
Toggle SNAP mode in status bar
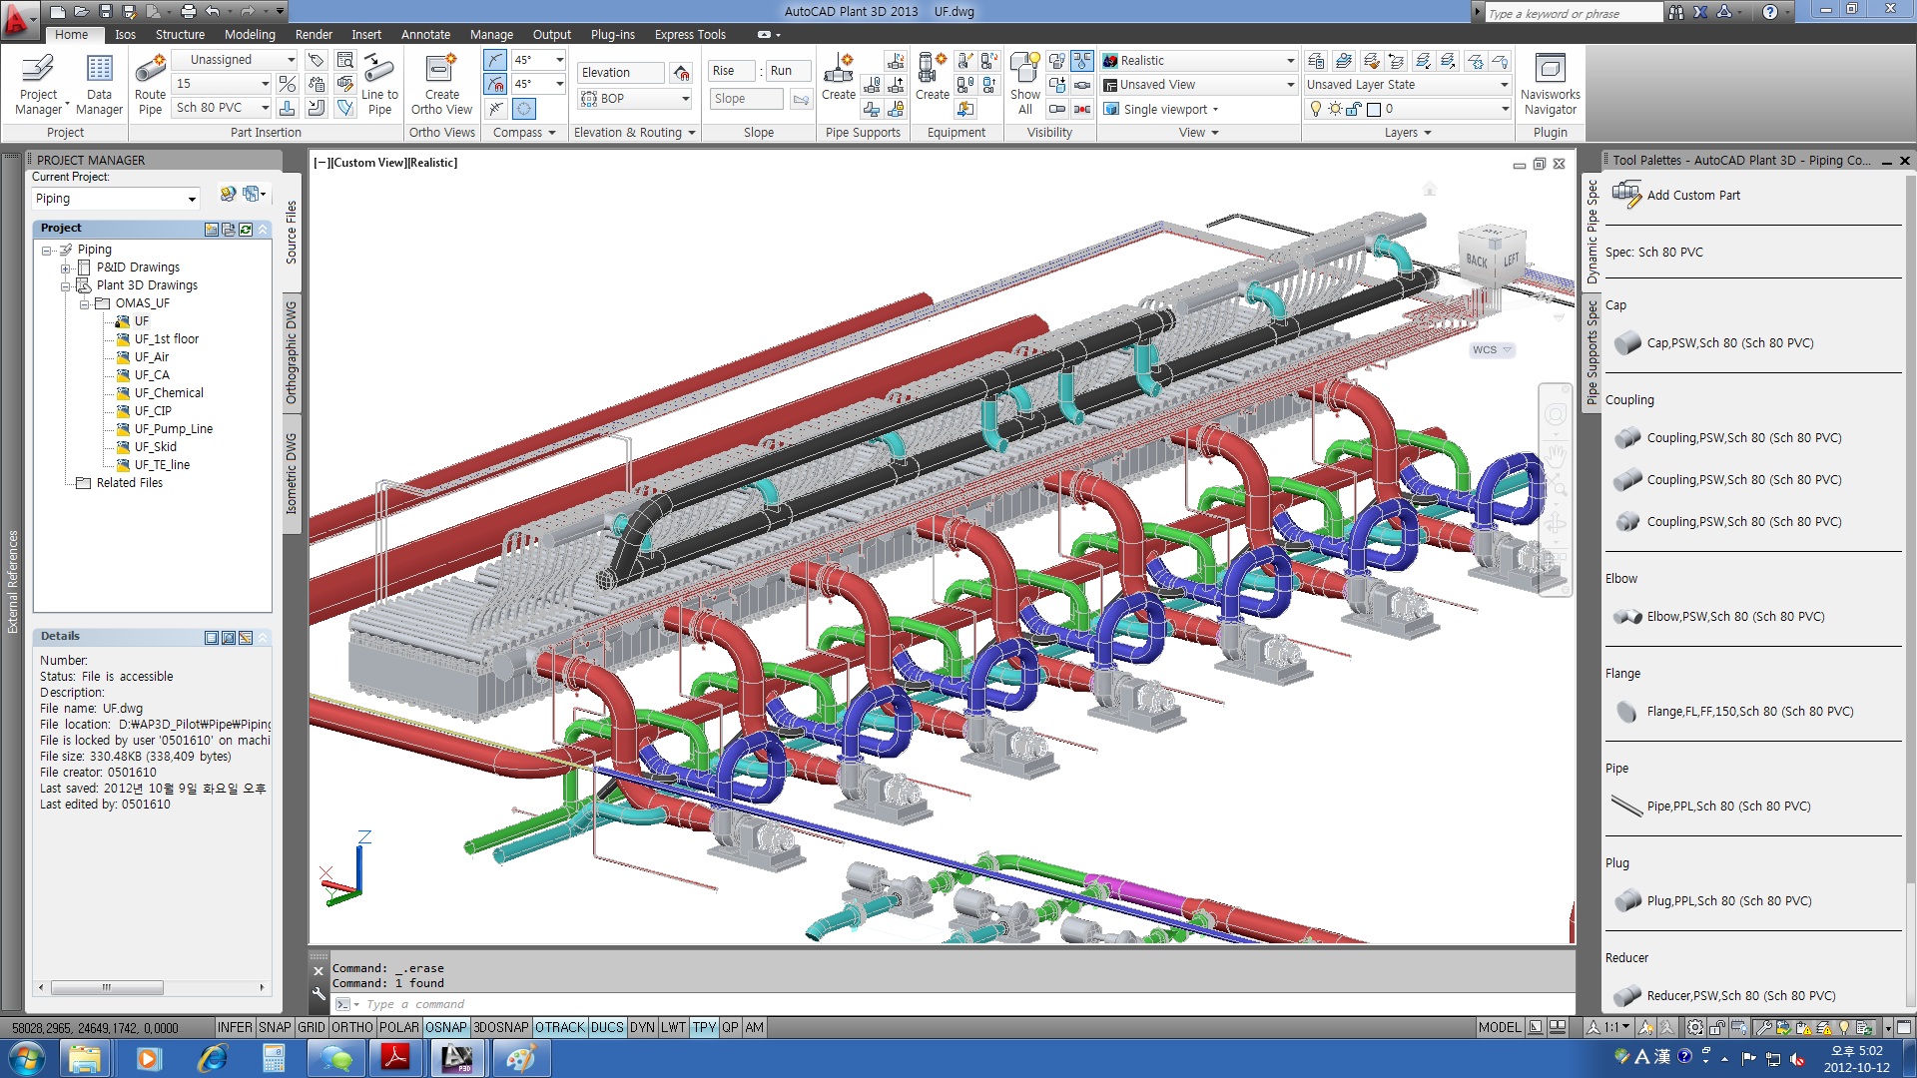[275, 1027]
